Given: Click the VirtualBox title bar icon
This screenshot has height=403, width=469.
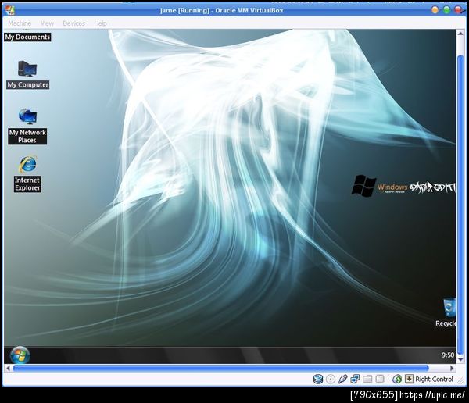Looking at the screenshot, I should [10, 10].
